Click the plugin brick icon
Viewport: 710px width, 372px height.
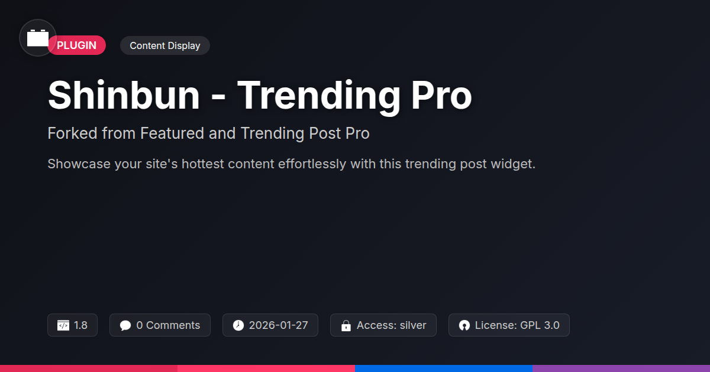point(38,38)
